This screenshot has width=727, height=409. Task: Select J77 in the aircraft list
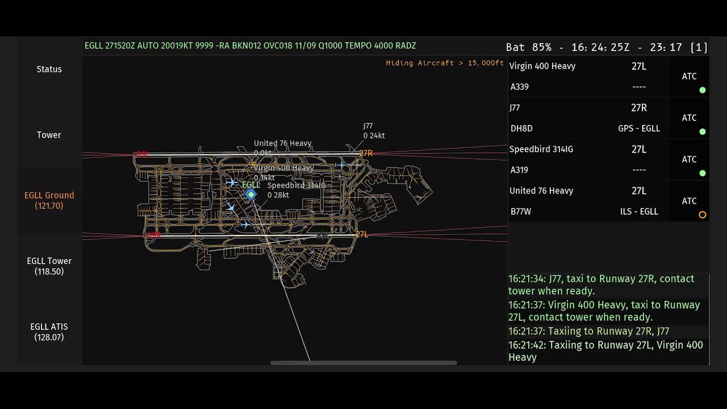(x=515, y=108)
